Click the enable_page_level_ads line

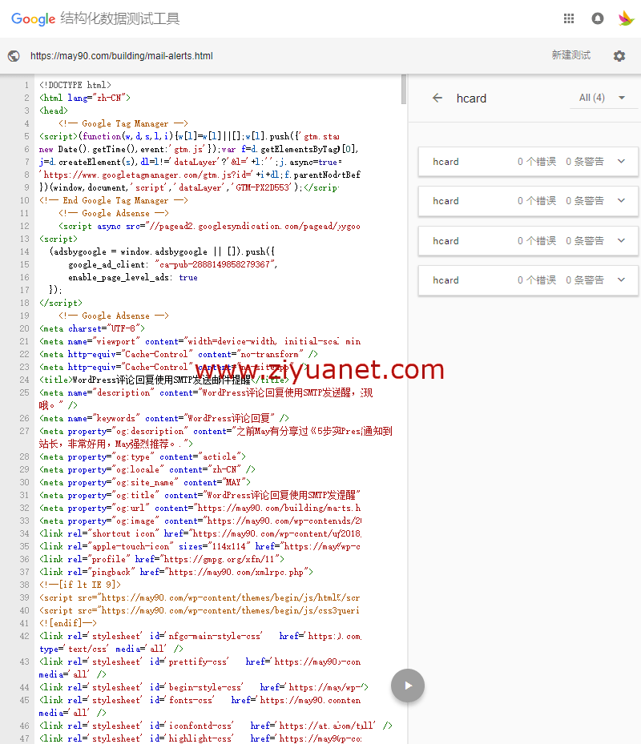[133, 277]
